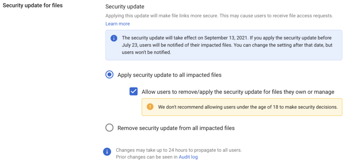348x167 pixels.
Task: Click the Security update for files section title
Action: 33,5
